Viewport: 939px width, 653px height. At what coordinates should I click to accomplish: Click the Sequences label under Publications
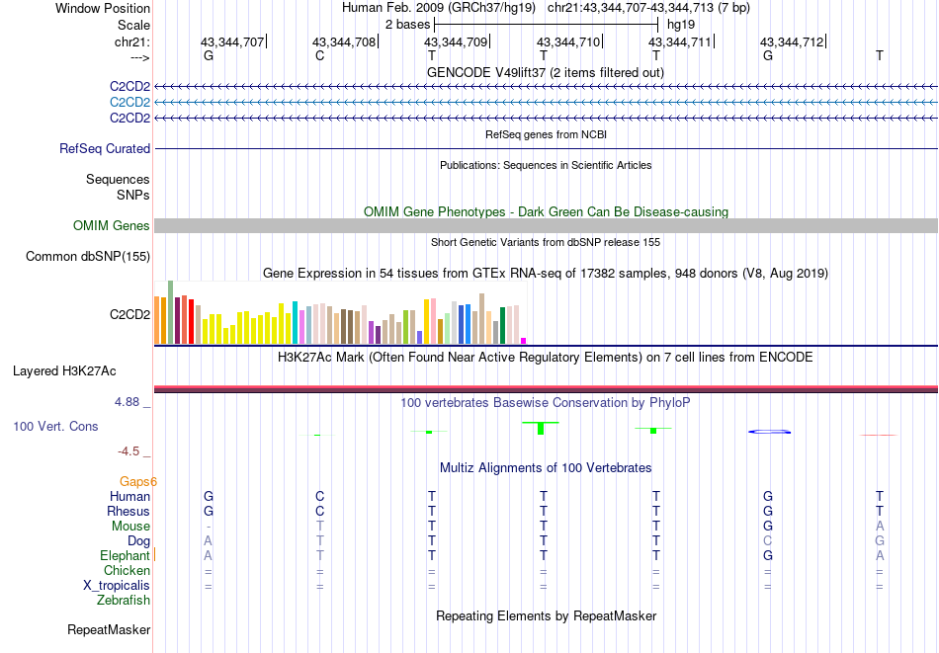tap(118, 180)
